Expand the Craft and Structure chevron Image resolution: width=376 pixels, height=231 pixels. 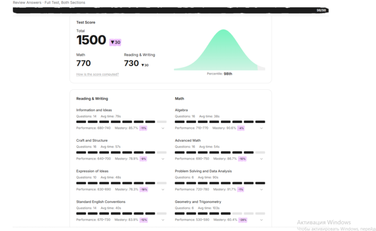point(163,159)
